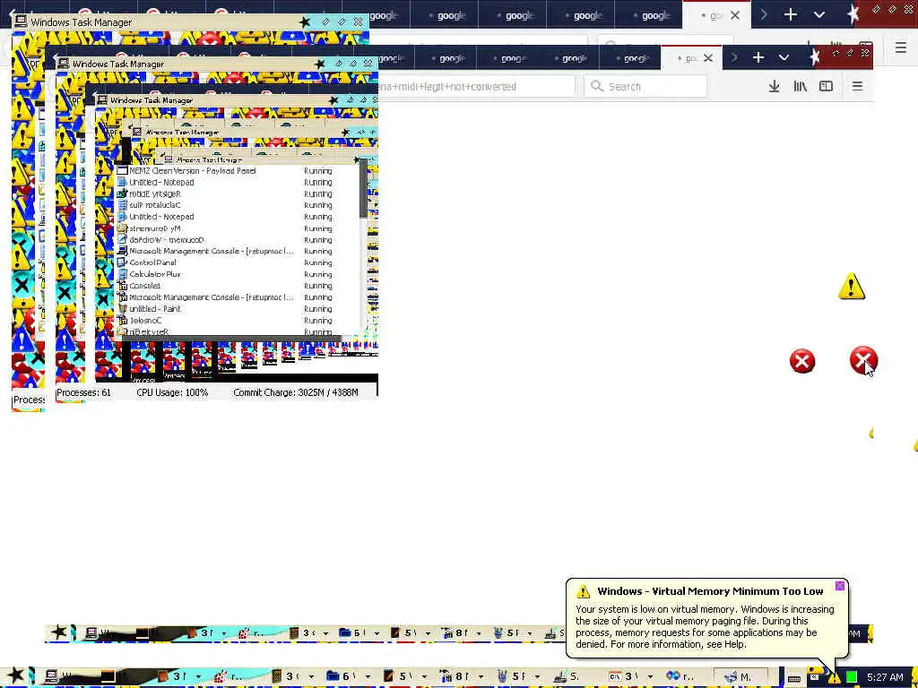
Task: Click 'Processes: 61' in Task Manager status bar
Action: click(83, 392)
